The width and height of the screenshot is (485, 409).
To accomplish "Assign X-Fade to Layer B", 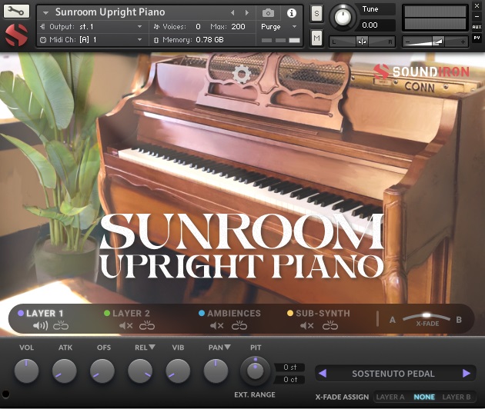I will coord(457,397).
